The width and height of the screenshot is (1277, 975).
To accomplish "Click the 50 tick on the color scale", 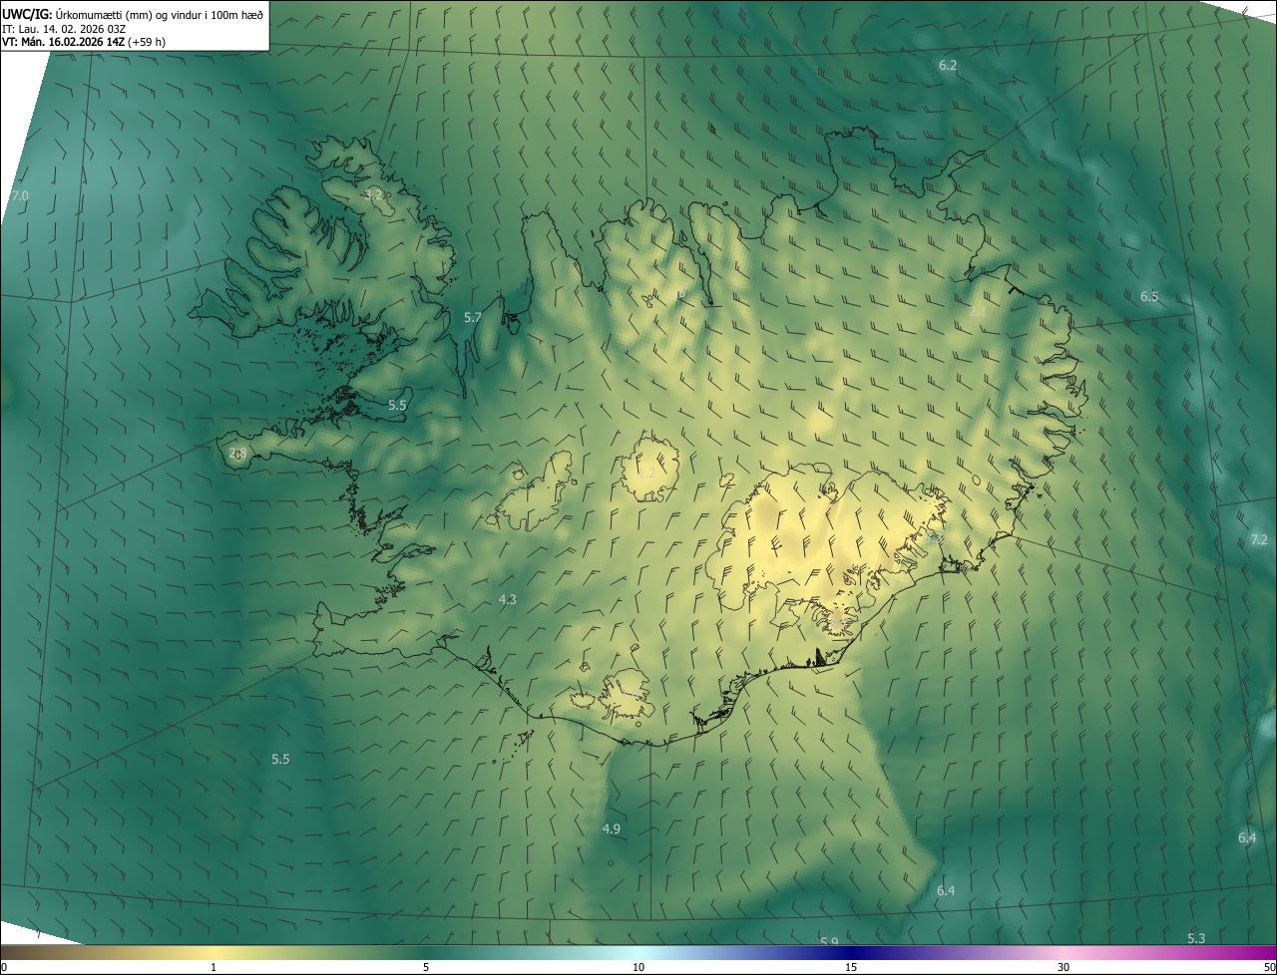I will (x=1269, y=967).
